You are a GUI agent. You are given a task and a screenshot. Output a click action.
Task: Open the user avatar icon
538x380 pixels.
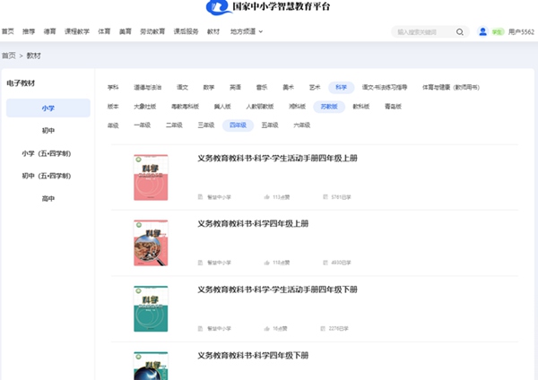pos(482,31)
